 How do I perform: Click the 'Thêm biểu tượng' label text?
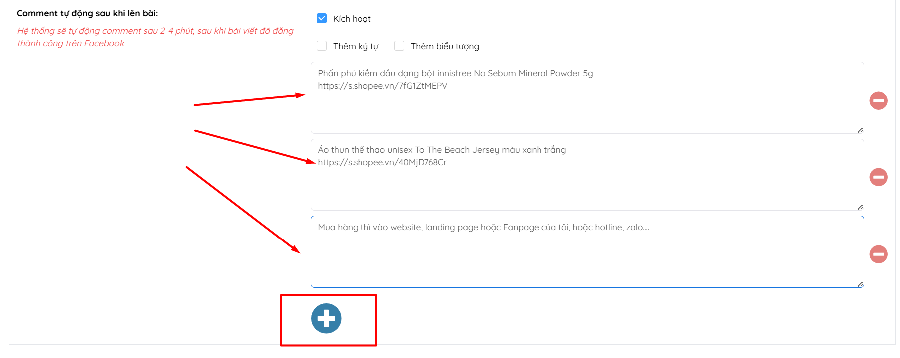[x=445, y=46]
